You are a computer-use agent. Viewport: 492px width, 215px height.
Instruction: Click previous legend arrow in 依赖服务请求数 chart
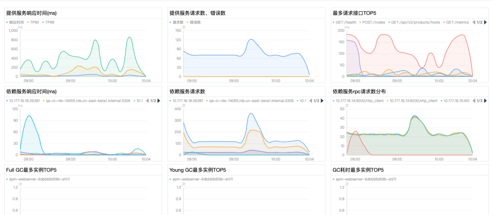(x=310, y=101)
